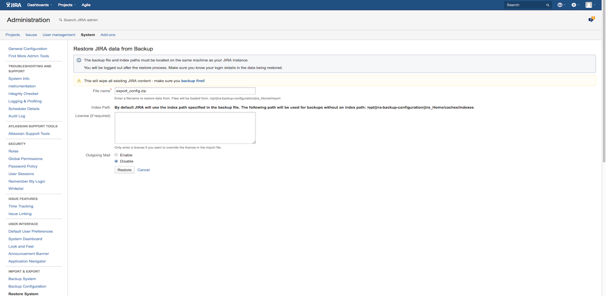Select Disable outgoing mail radio button
The height and width of the screenshot is (296, 606).
(116, 161)
